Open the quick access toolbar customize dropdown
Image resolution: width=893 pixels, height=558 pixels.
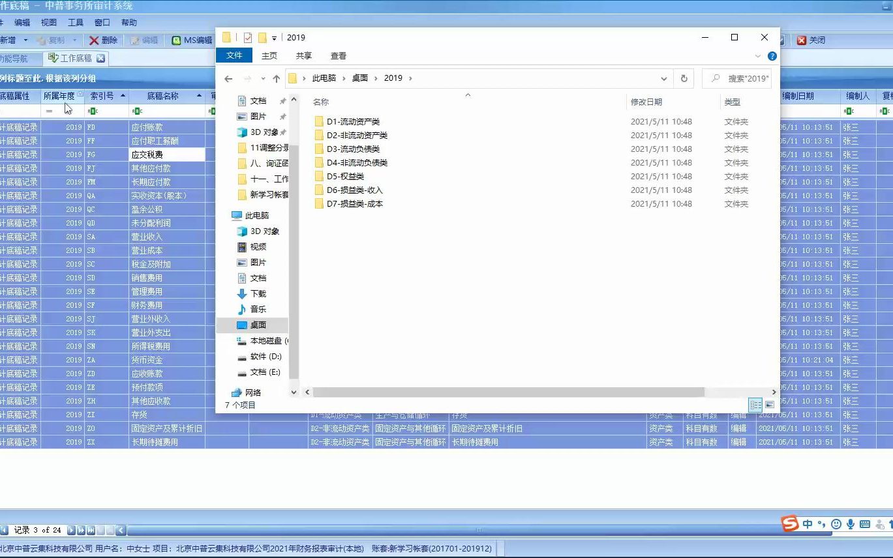275,38
